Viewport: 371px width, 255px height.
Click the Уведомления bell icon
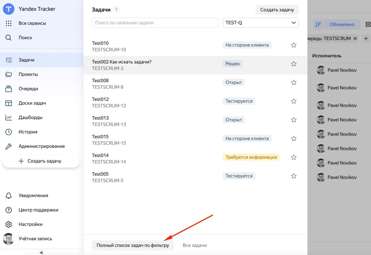(9, 196)
